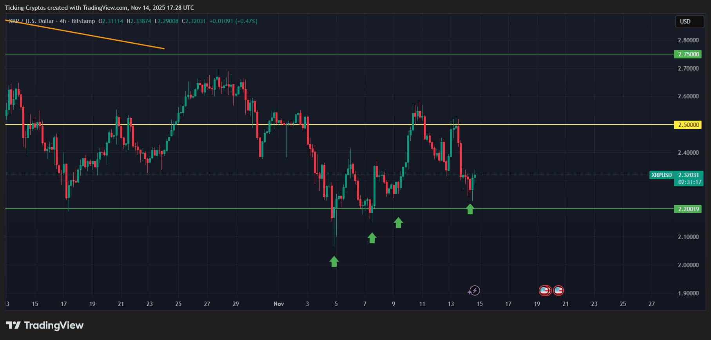Click the purple lightning event icon
This screenshot has height=340, width=711.
[474, 291]
